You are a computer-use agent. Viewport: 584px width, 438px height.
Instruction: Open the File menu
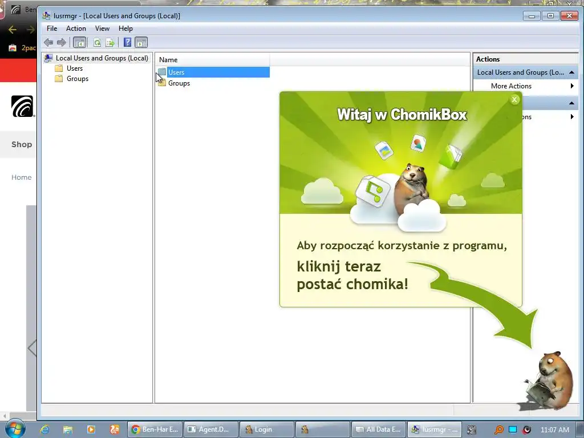(x=52, y=29)
